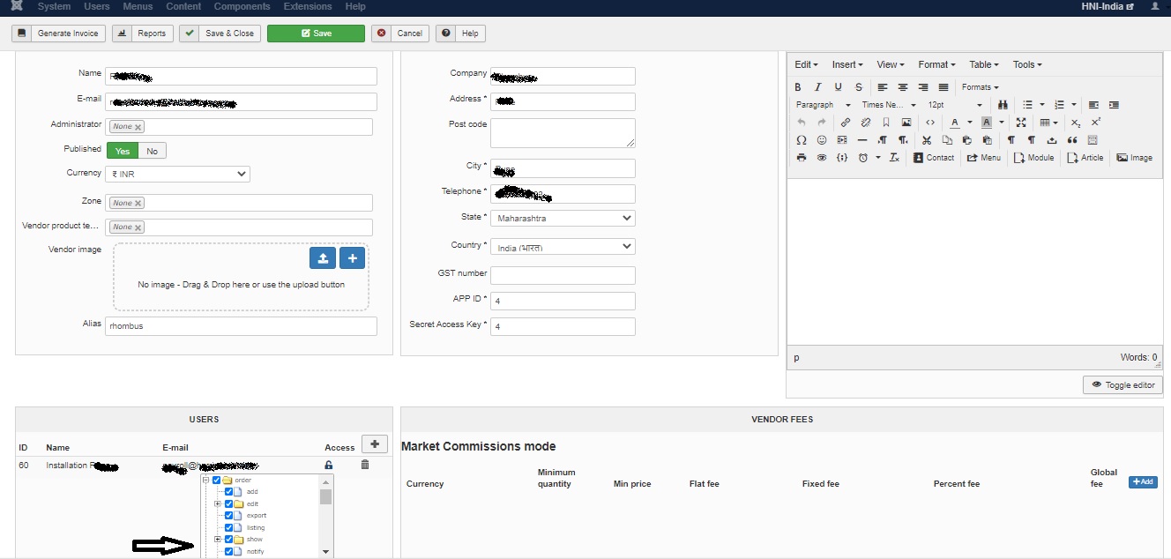This screenshot has width=1171, height=559.
Task: Click the unlock access icon for user 60
Action: [x=329, y=465]
